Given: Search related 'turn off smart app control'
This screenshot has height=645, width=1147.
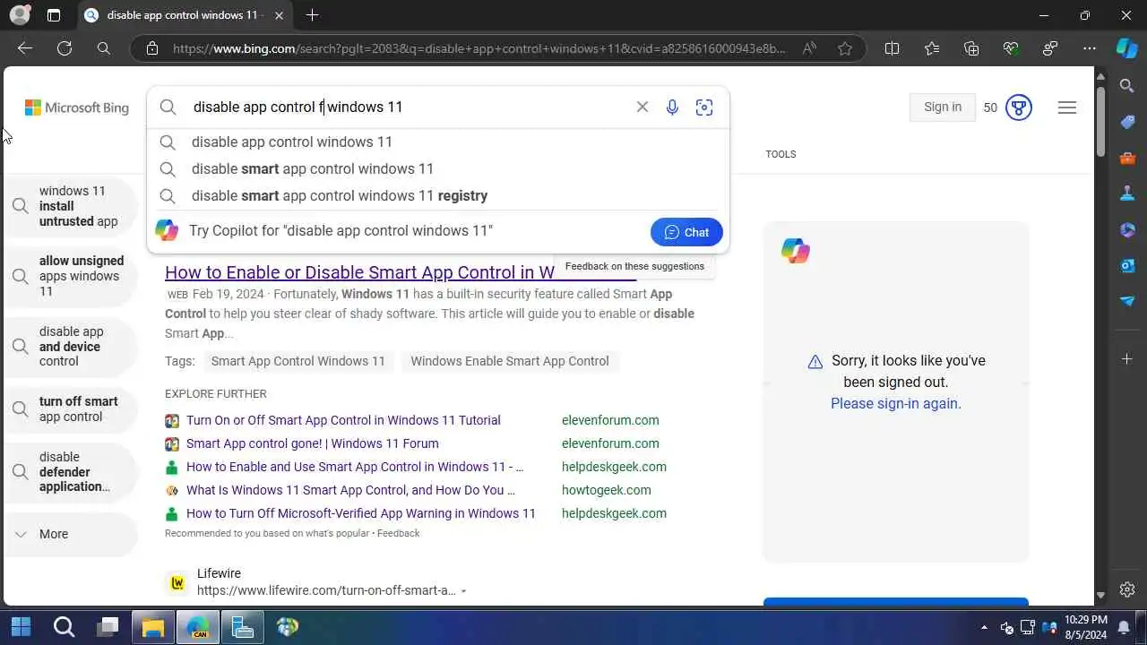Looking at the screenshot, I should (x=71, y=408).
